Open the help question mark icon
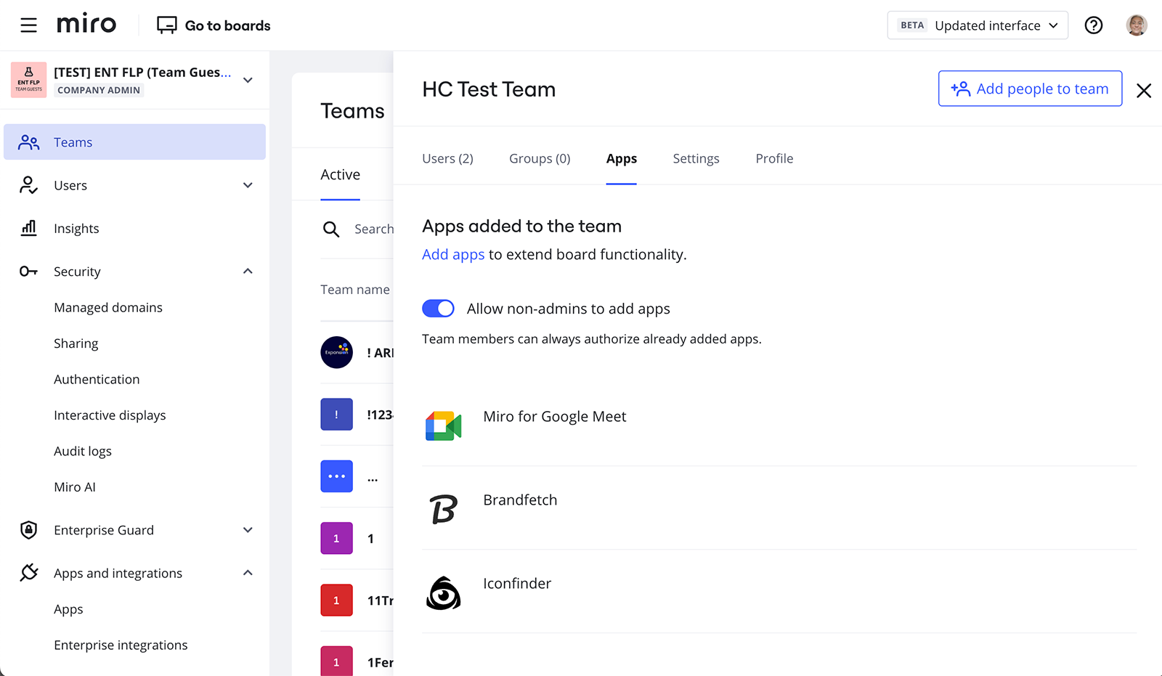The image size is (1162, 676). (x=1094, y=25)
